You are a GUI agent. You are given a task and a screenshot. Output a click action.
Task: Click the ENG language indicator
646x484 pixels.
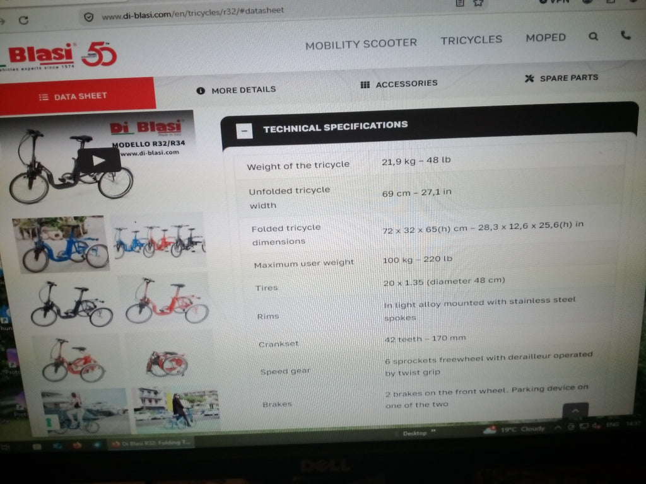[x=612, y=424]
